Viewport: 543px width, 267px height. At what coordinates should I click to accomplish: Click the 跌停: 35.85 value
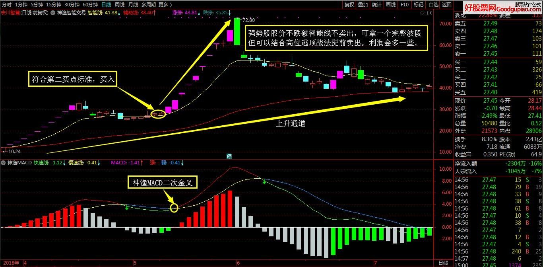point(217,12)
